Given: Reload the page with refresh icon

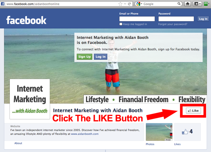Looking at the screenshot, I should 129,4.
